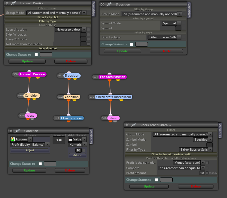Click the >= operator button in Condition

pos(59,140)
